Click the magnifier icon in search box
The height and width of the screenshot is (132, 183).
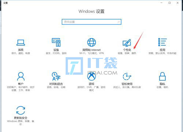click(x=119, y=22)
